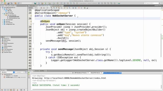
Task: Toggle Source view button in editor
Action: click(x=31, y=8)
